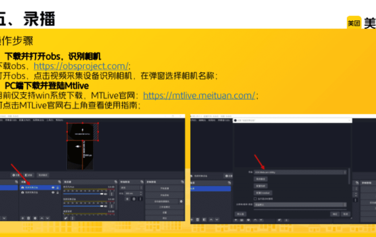Viewport: 376px width, 237px height.
Task: Lock the highlighted video capture source
Action: [57, 188]
